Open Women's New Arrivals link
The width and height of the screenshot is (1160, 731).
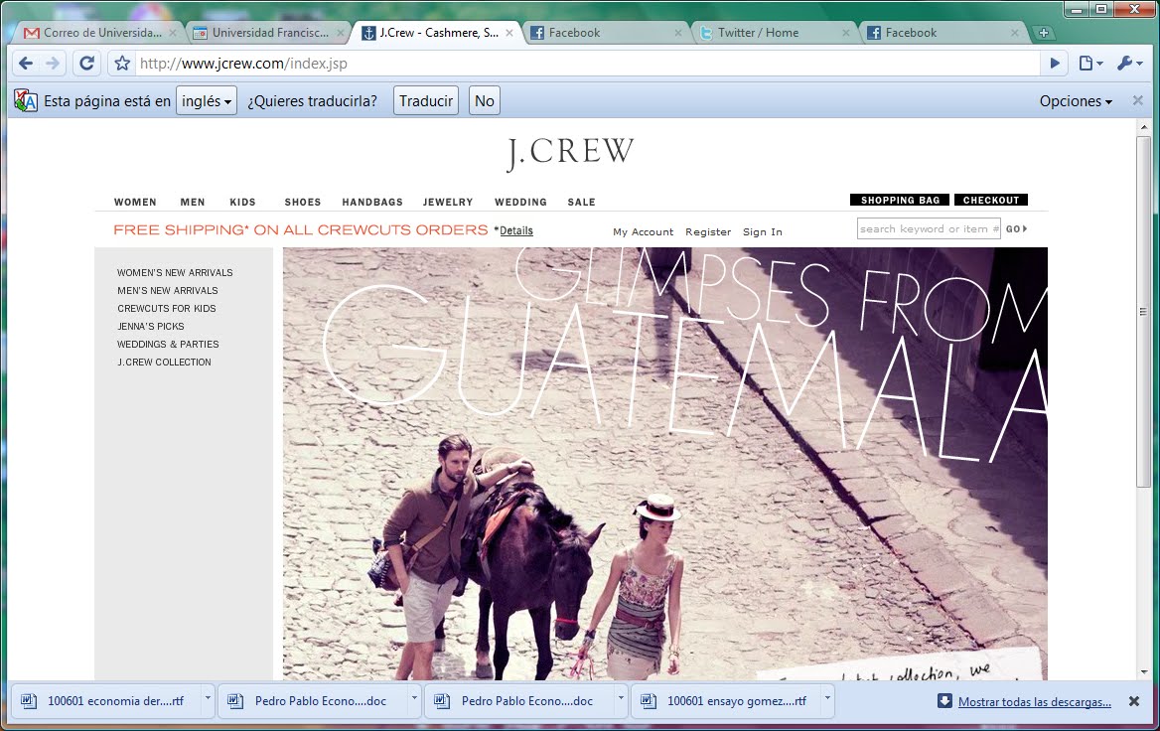click(x=175, y=273)
